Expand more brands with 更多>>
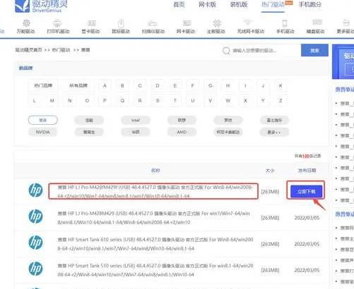 tap(274, 132)
